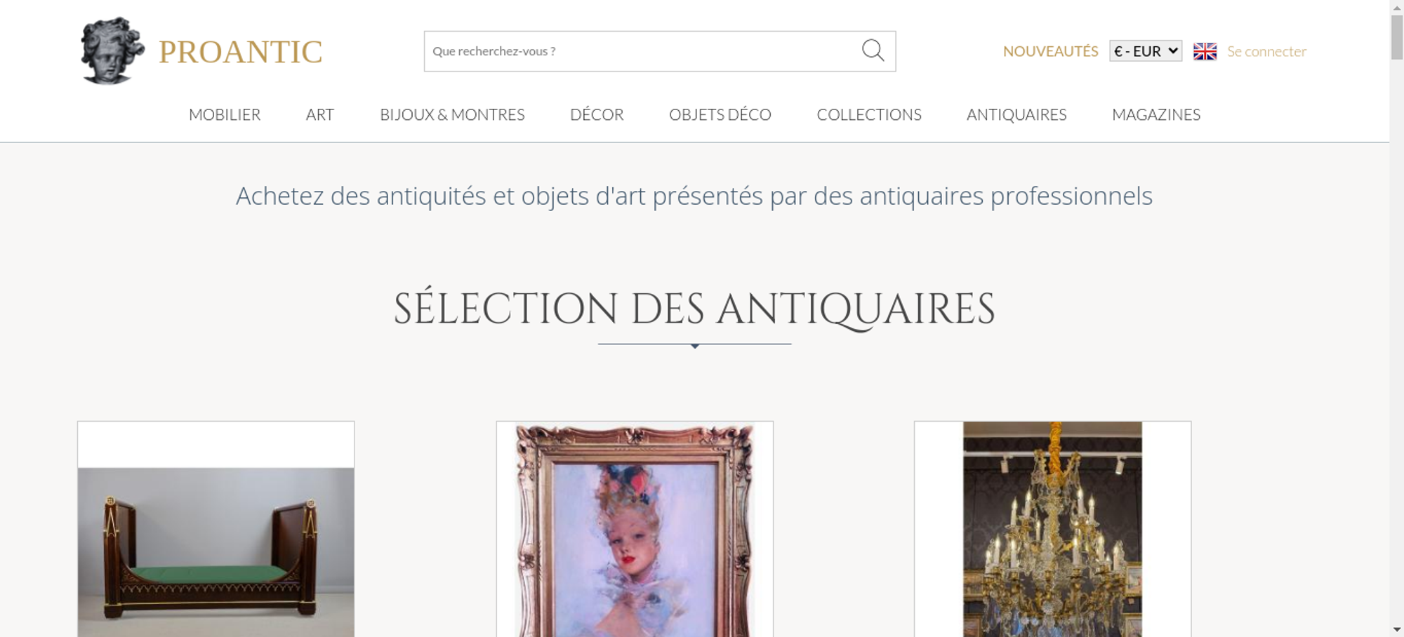Screen dimensions: 1404x637
Task: Open the antique daybed thumbnail
Action: point(216,529)
